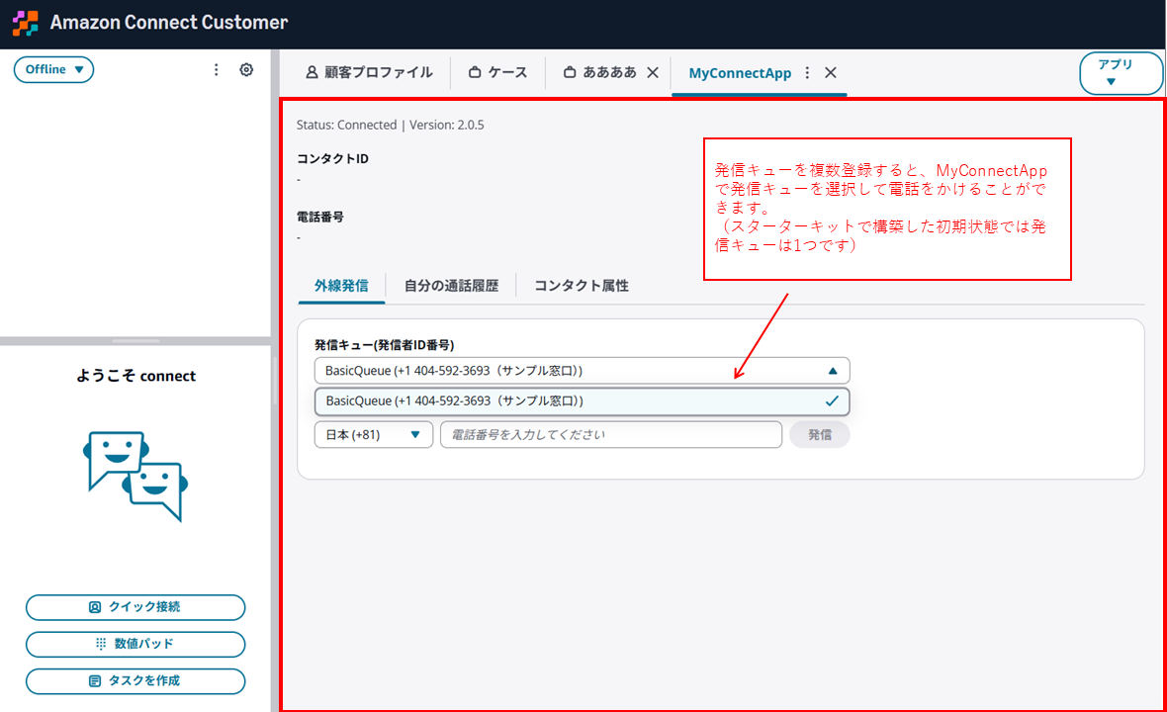The width and height of the screenshot is (1167, 712).
Task: Close the MyConnectApp tab
Action: 831,72
